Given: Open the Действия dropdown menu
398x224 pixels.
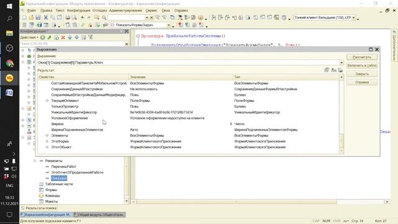Looking at the screenshot, I should click(x=29, y=37).
